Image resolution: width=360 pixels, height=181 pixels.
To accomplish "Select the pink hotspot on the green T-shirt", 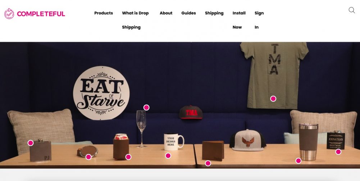I will tap(273, 99).
